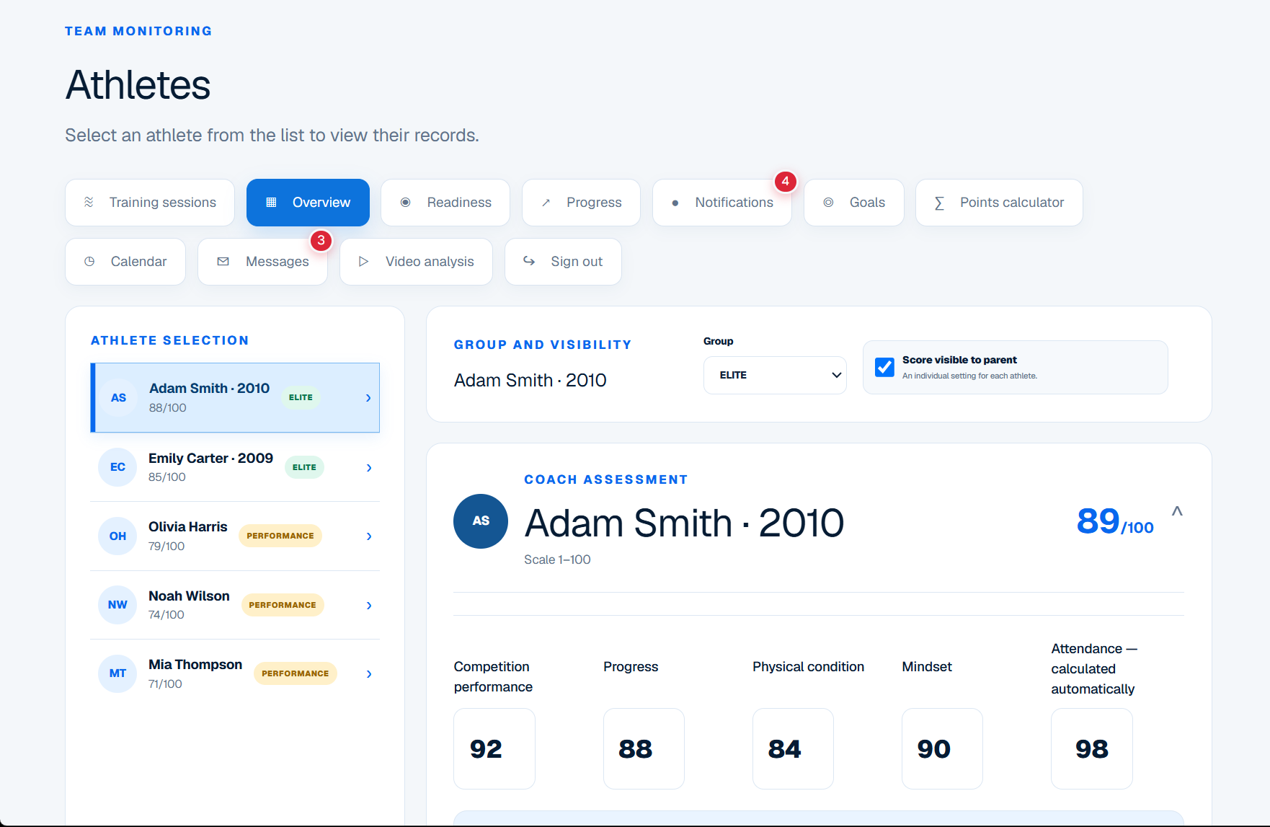The width and height of the screenshot is (1270, 827).
Task: Click the Calendar clock icon
Action: point(89,261)
